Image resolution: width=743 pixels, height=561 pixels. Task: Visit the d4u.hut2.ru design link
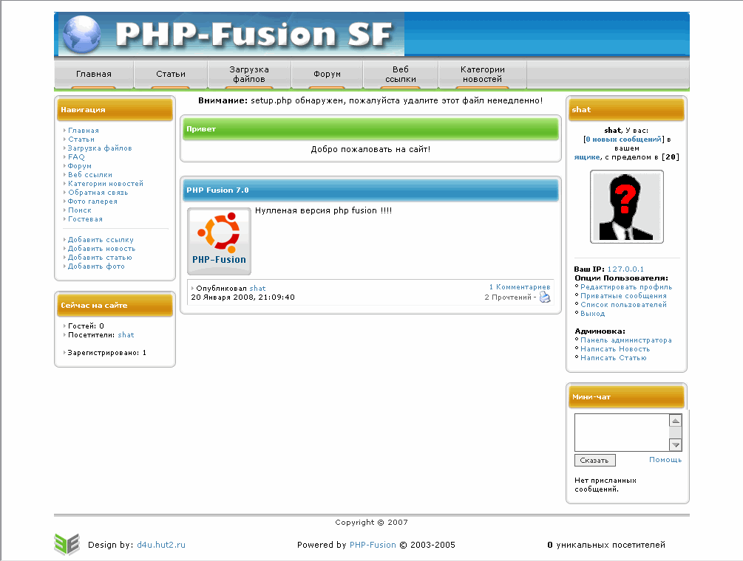coord(161,545)
